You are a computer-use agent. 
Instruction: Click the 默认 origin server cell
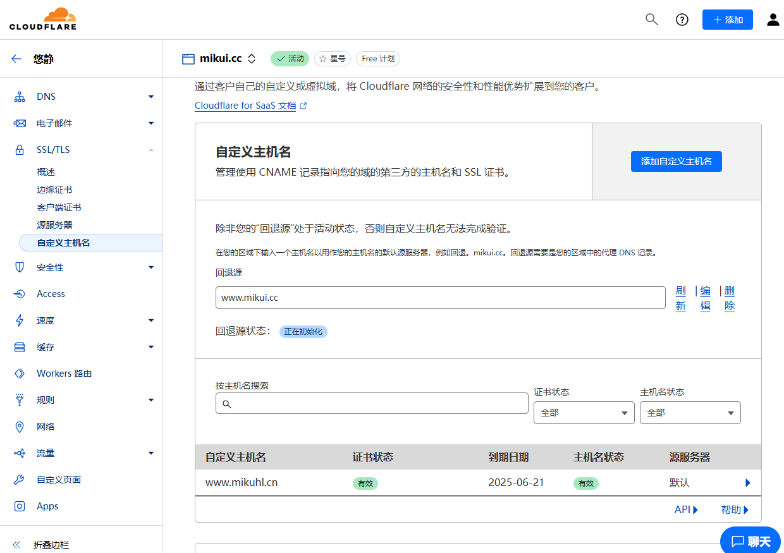(680, 482)
